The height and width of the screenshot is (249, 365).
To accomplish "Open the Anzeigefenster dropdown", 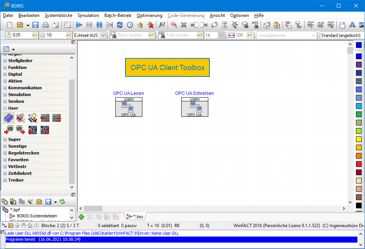I will (313, 35).
